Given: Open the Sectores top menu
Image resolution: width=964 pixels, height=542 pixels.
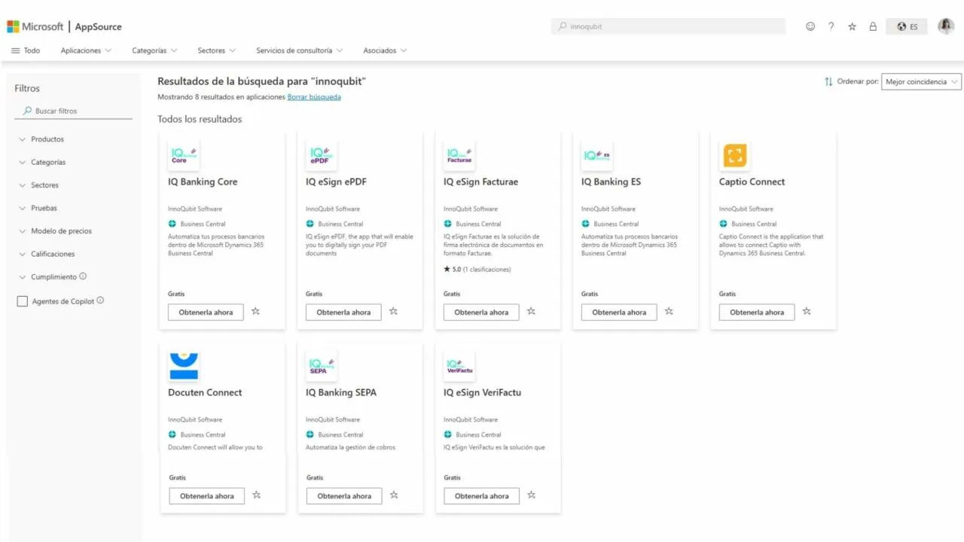Looking at the screenshot, I should click(x=217, y=50).
